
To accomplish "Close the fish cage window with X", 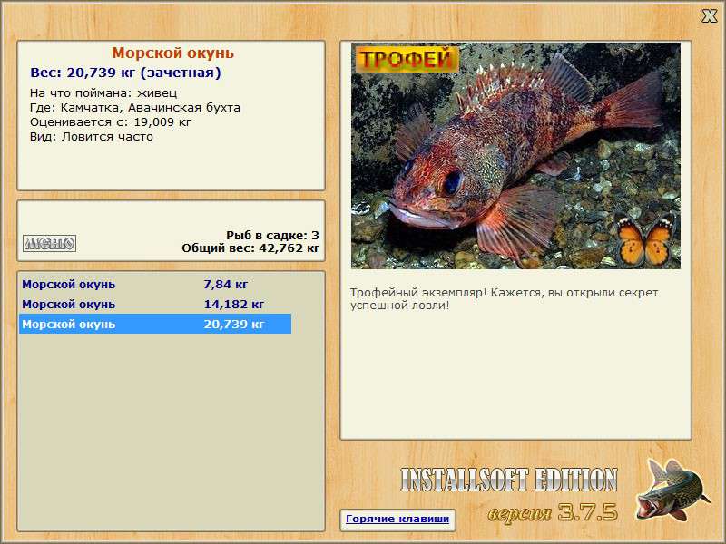I will (x=709, y=16).
